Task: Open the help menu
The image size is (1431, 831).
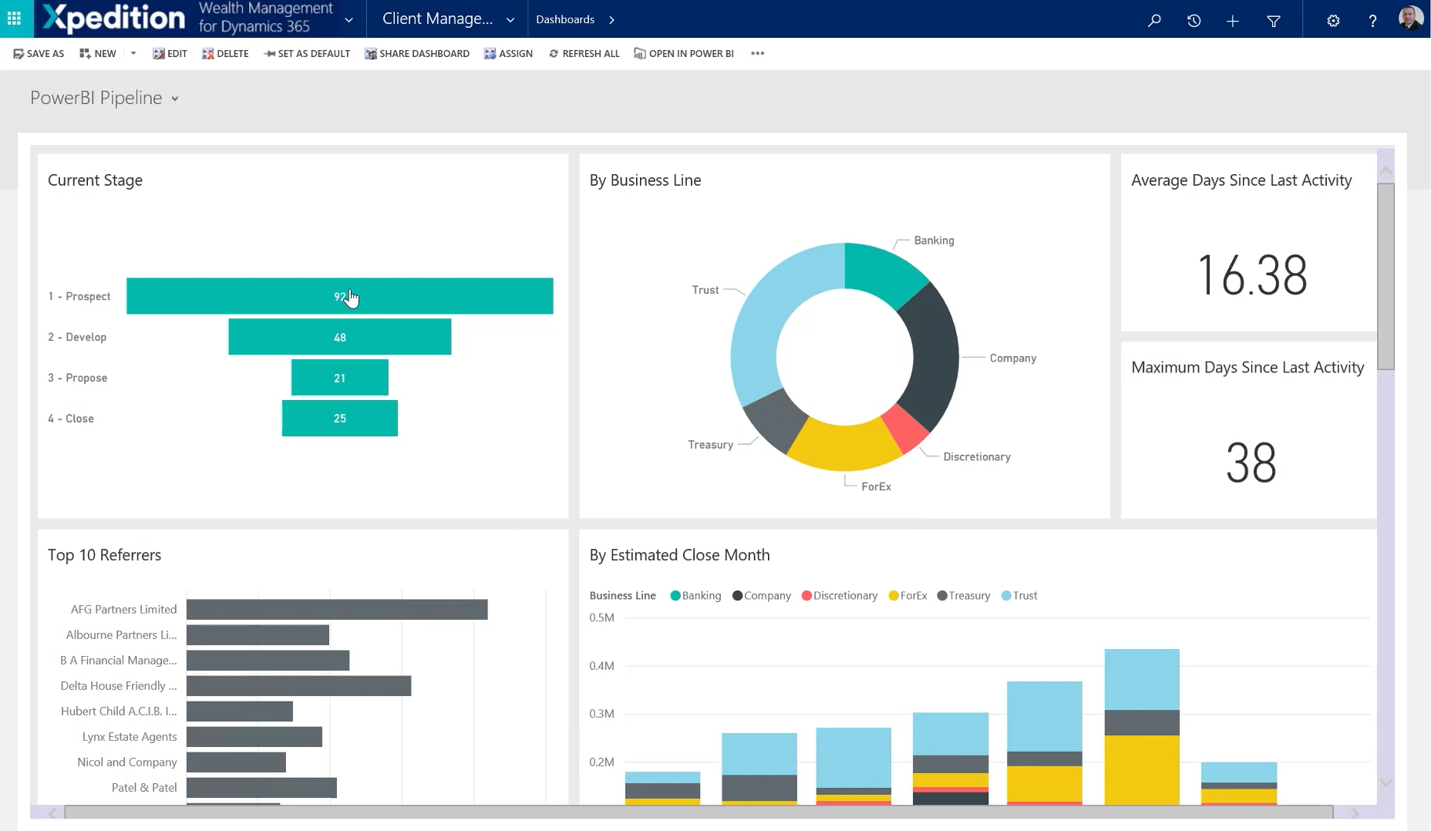Action: 1372,20
